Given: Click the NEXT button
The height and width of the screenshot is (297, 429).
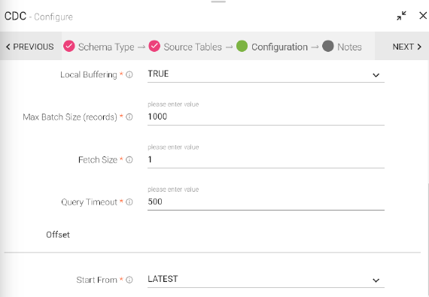Looking at the screenshot, I should 407,47.
